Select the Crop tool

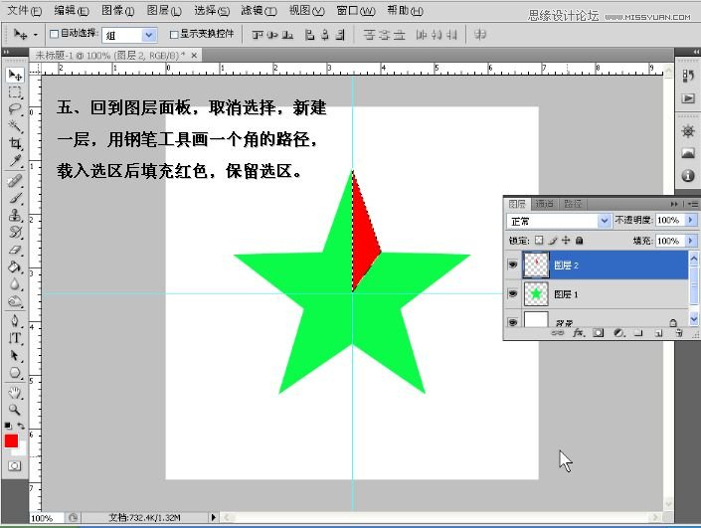pyautogui.click(x=15, y=143)
